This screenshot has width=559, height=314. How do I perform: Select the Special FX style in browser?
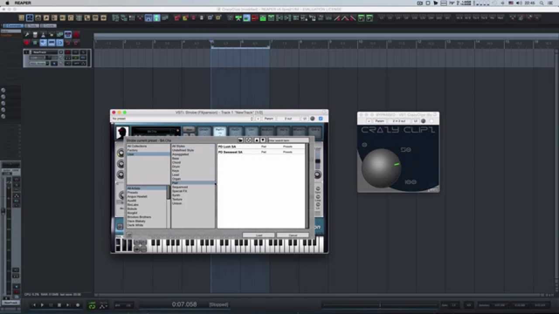coord(193,191)
